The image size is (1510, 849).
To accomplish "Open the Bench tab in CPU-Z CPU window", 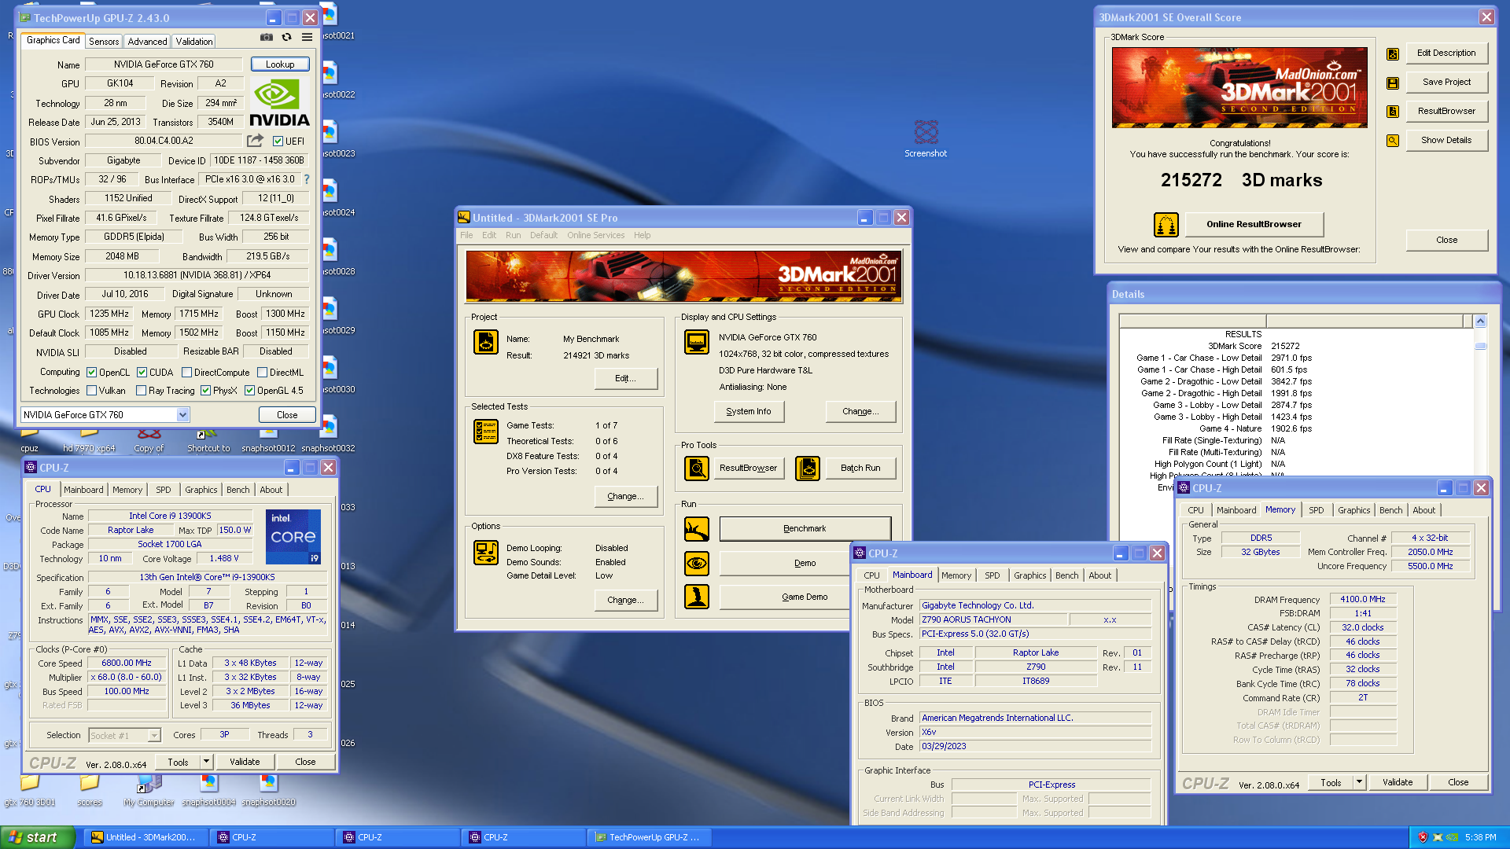I will tap(238, 490).
